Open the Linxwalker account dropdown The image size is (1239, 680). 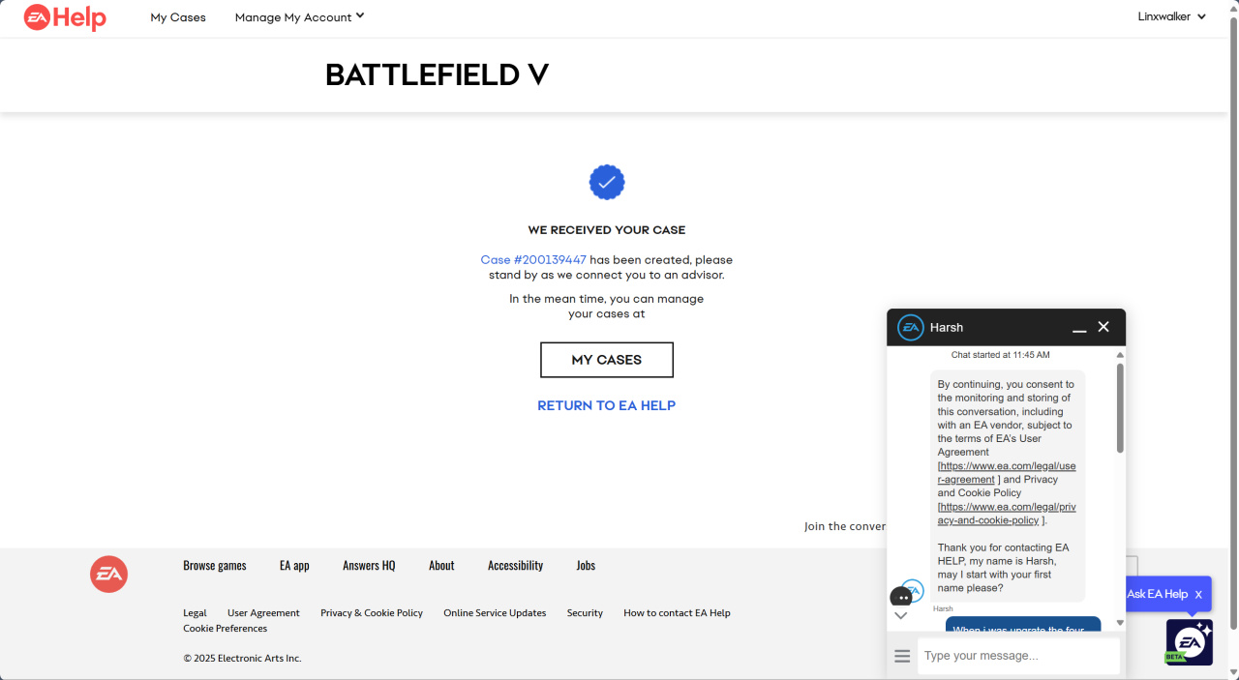pos(1171,16)
